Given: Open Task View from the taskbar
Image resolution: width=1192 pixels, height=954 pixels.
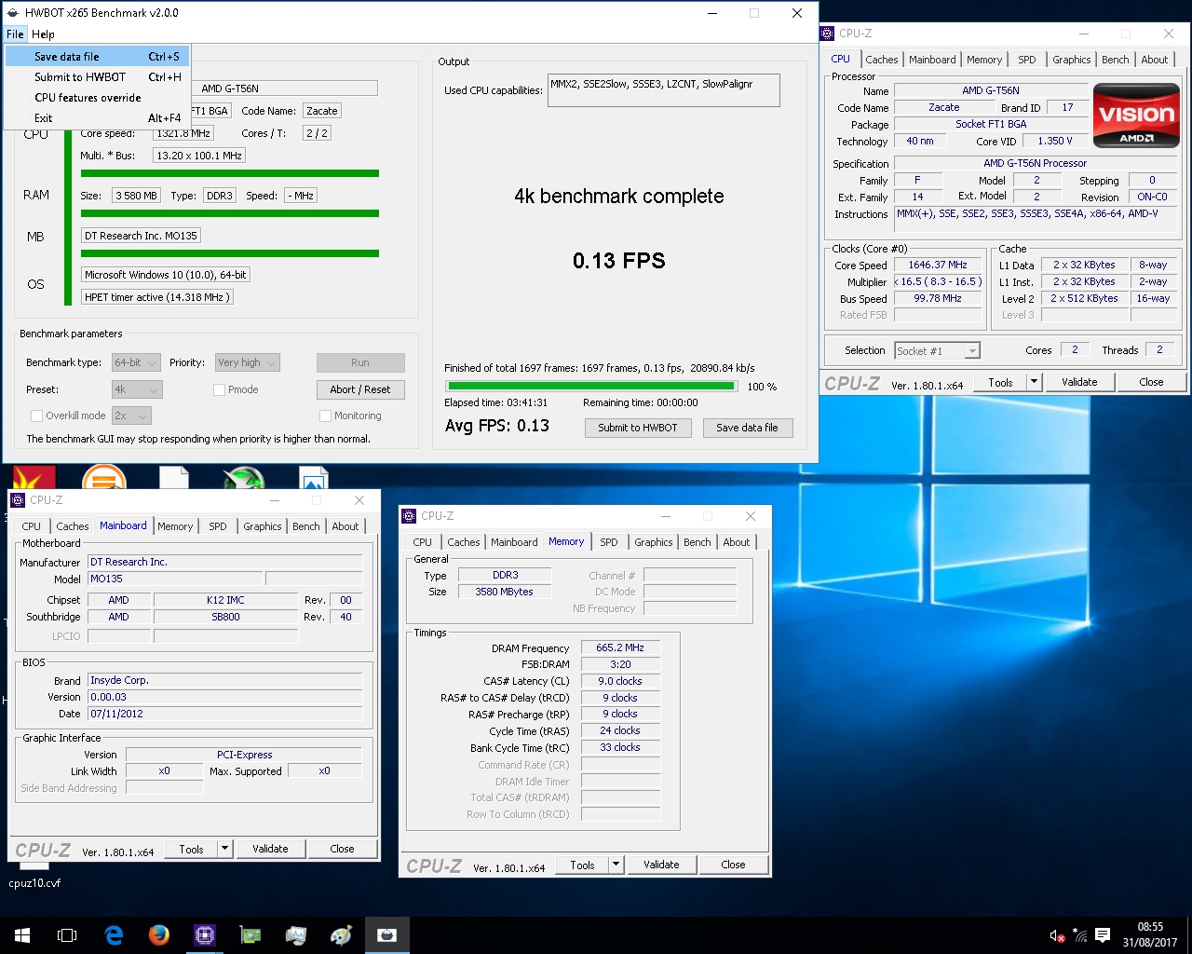Looking at the screenshot, I should coord(67,935).
